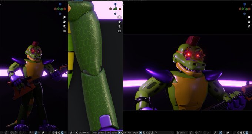Click zoom magnifier in left viewport
252x134 pixels.
(x=64, y=17)
